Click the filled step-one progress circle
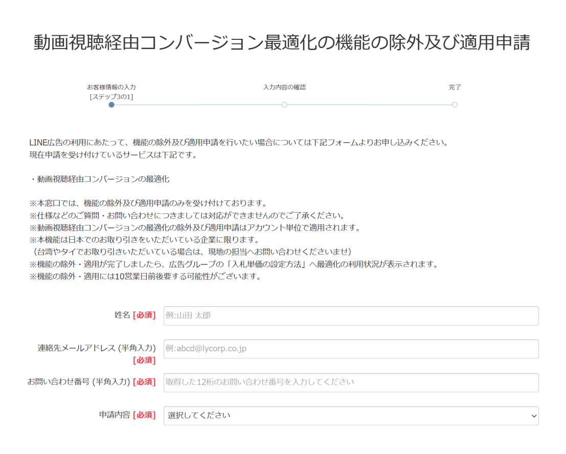This screenshot has width=566, height=454. coord(111,105)
